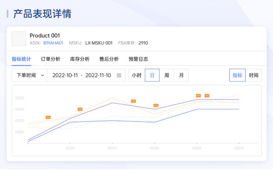The image size is (273, 170).
Task: Click the first orange comment marker on chart
Action: pyautogui.click(x=48, y=118)
